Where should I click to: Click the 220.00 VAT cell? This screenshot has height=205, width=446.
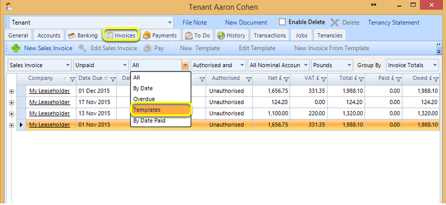point(309,113)
